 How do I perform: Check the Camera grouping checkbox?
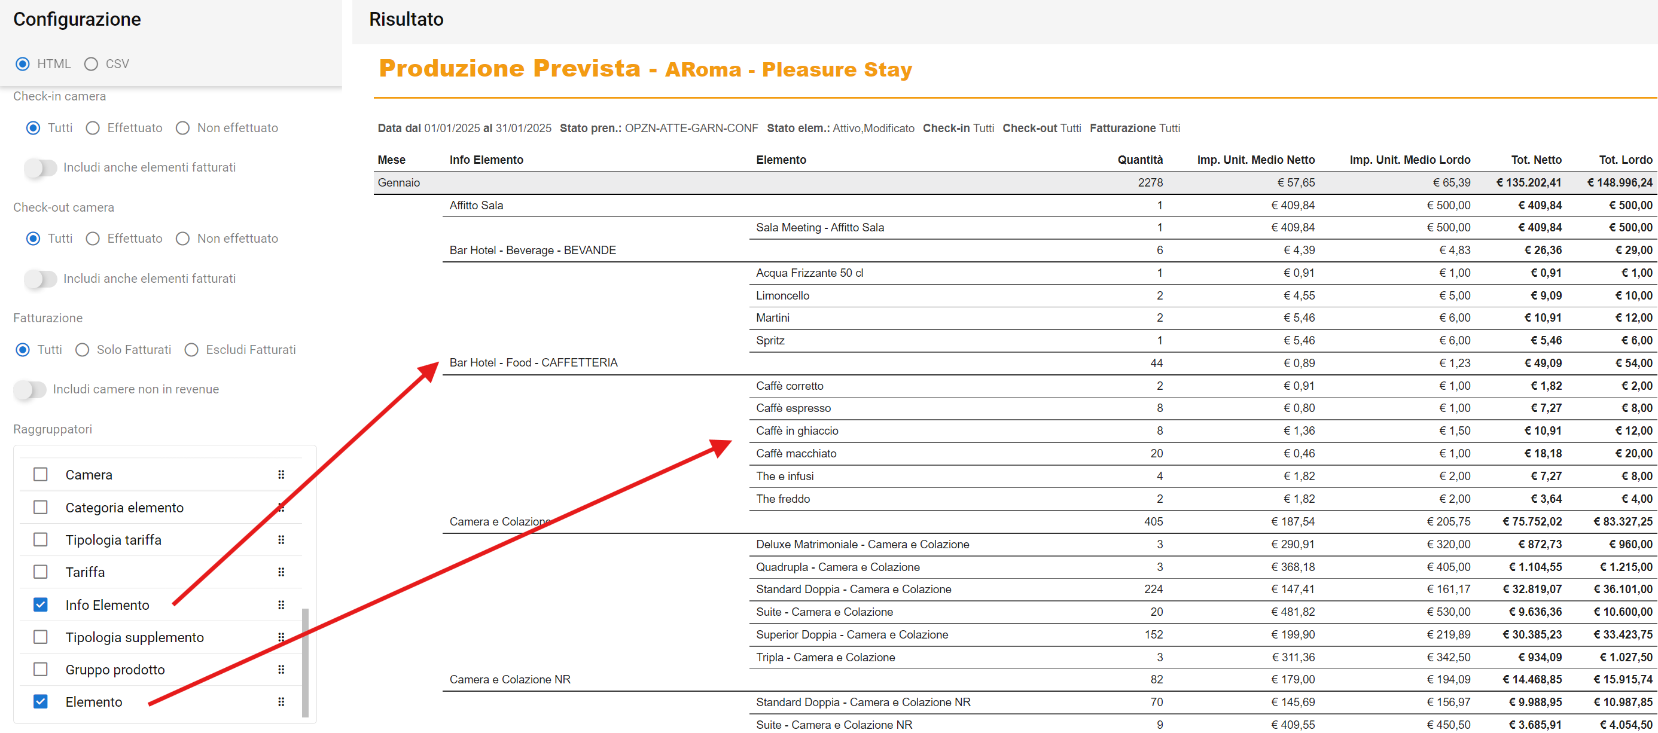click(41, 475)
